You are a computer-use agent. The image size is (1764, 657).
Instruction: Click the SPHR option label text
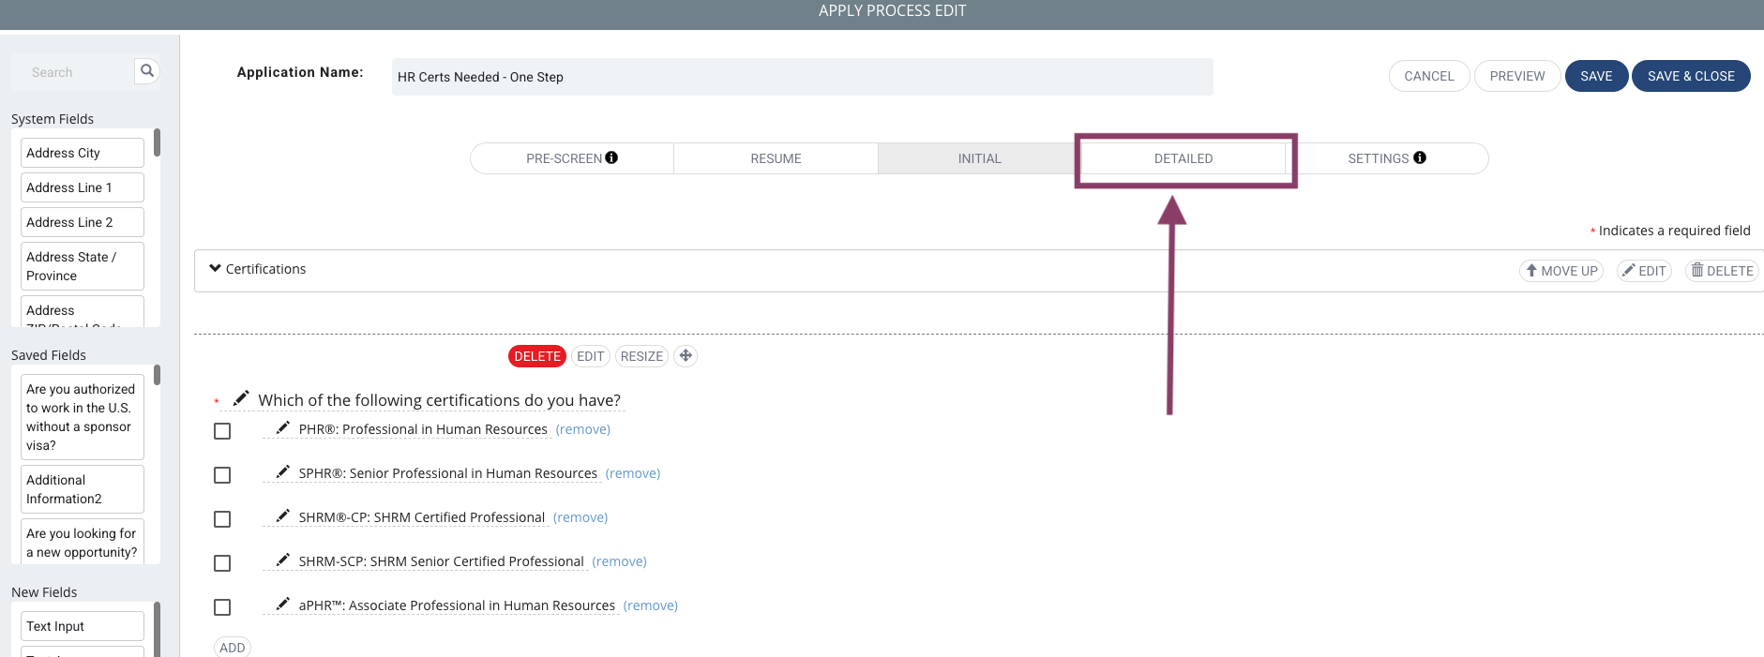click(448, 473)
